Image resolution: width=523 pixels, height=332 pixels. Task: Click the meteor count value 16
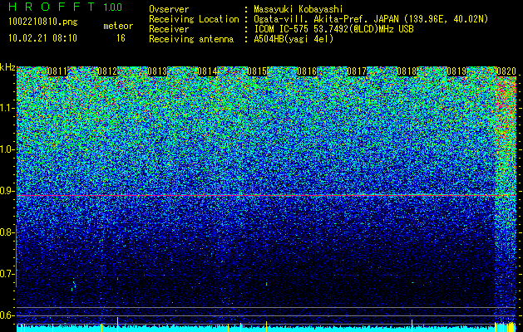pyautogui.click(x=121, y=38)
